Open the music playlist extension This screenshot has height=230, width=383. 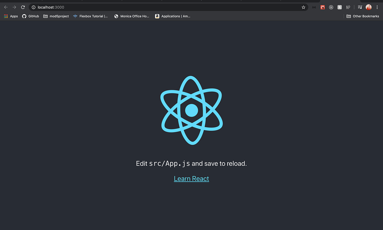click(360, 7)
